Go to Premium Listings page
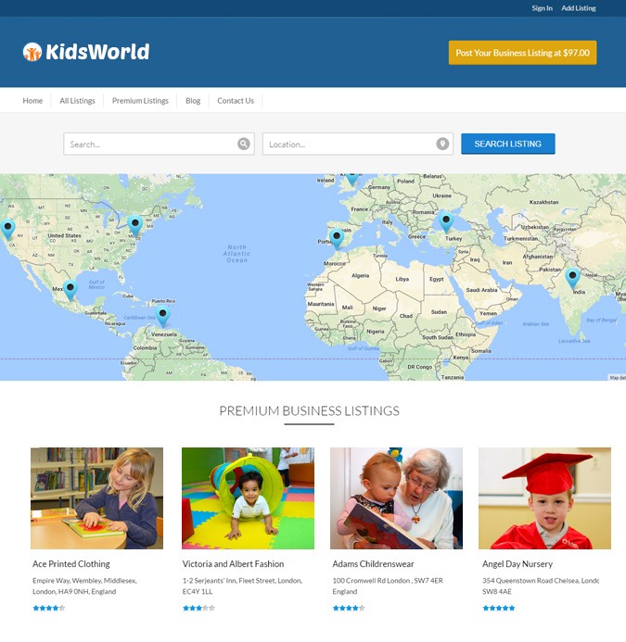This screenshot has height=642, width=626. [x=140, y=101]
